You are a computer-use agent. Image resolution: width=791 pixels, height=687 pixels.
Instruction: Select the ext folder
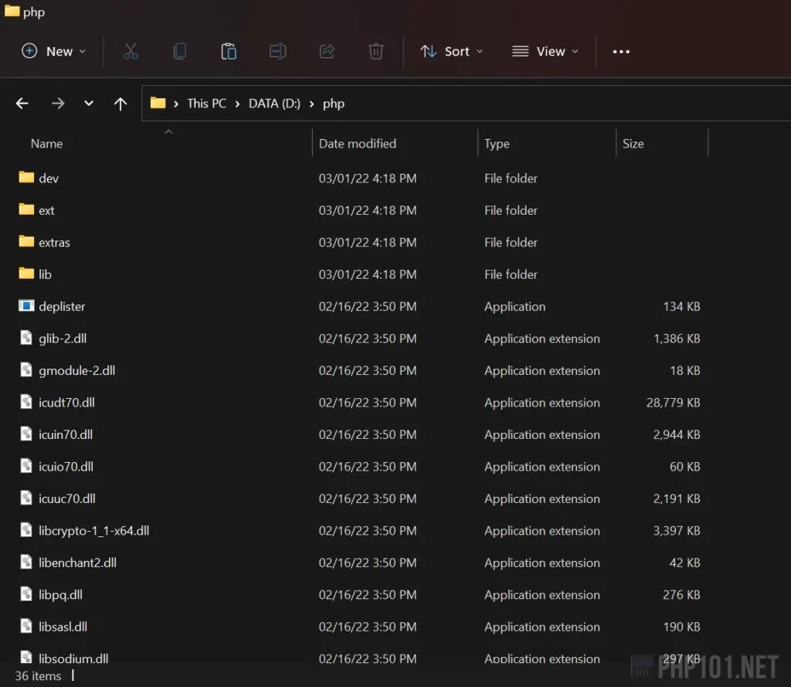pyautogui.click(x=46, y=210)
